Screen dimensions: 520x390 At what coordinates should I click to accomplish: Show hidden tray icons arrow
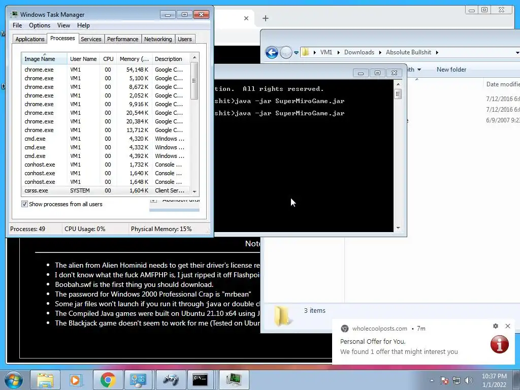[432, 380]
